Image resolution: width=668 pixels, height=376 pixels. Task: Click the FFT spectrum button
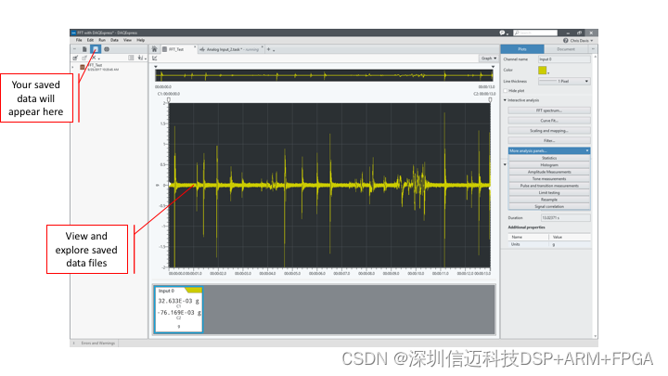(x=548, y=110)
